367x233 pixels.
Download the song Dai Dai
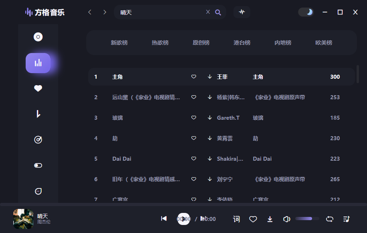(210, 158)
